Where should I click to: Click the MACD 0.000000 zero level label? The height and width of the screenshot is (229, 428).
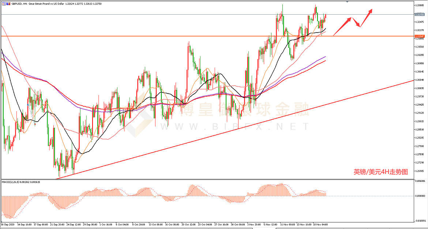(419, 196)
